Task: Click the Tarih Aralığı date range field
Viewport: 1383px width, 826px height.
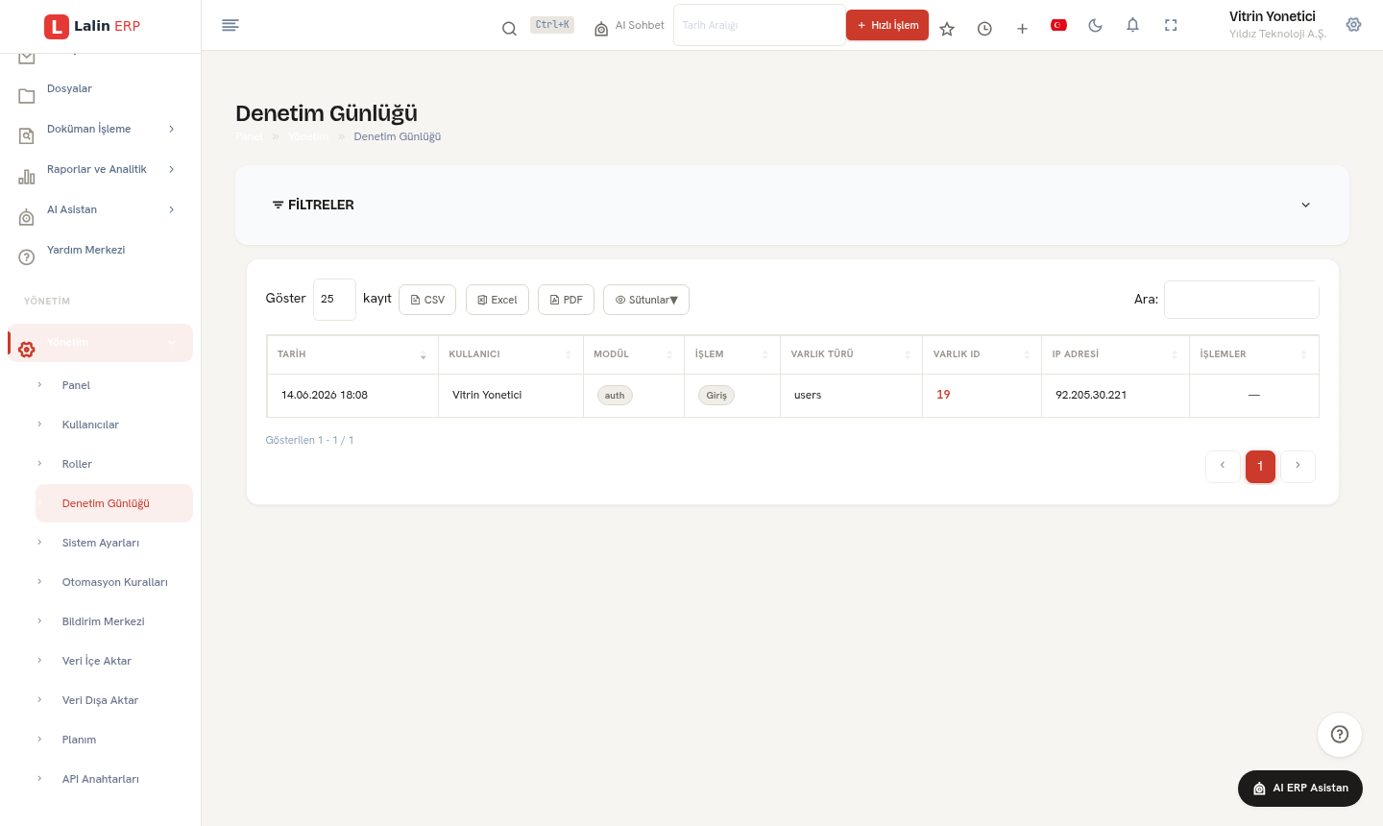Action: (x=759, y=25)
